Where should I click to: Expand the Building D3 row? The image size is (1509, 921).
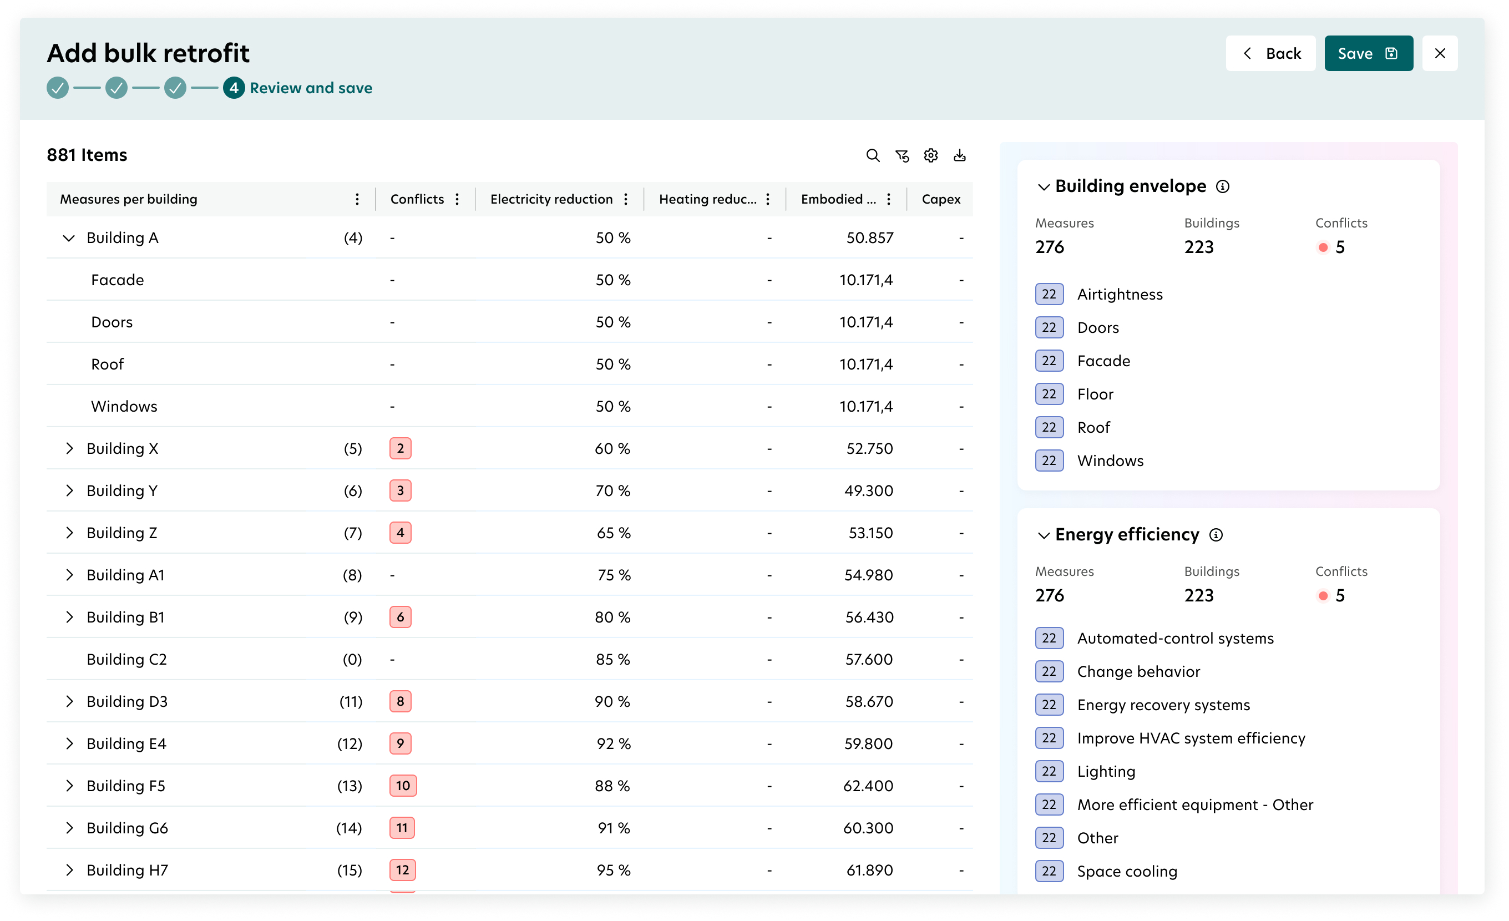[69, 702]
